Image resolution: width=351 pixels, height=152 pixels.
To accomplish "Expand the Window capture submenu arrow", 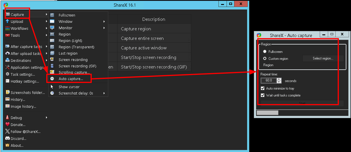I will tap(104, 21).
